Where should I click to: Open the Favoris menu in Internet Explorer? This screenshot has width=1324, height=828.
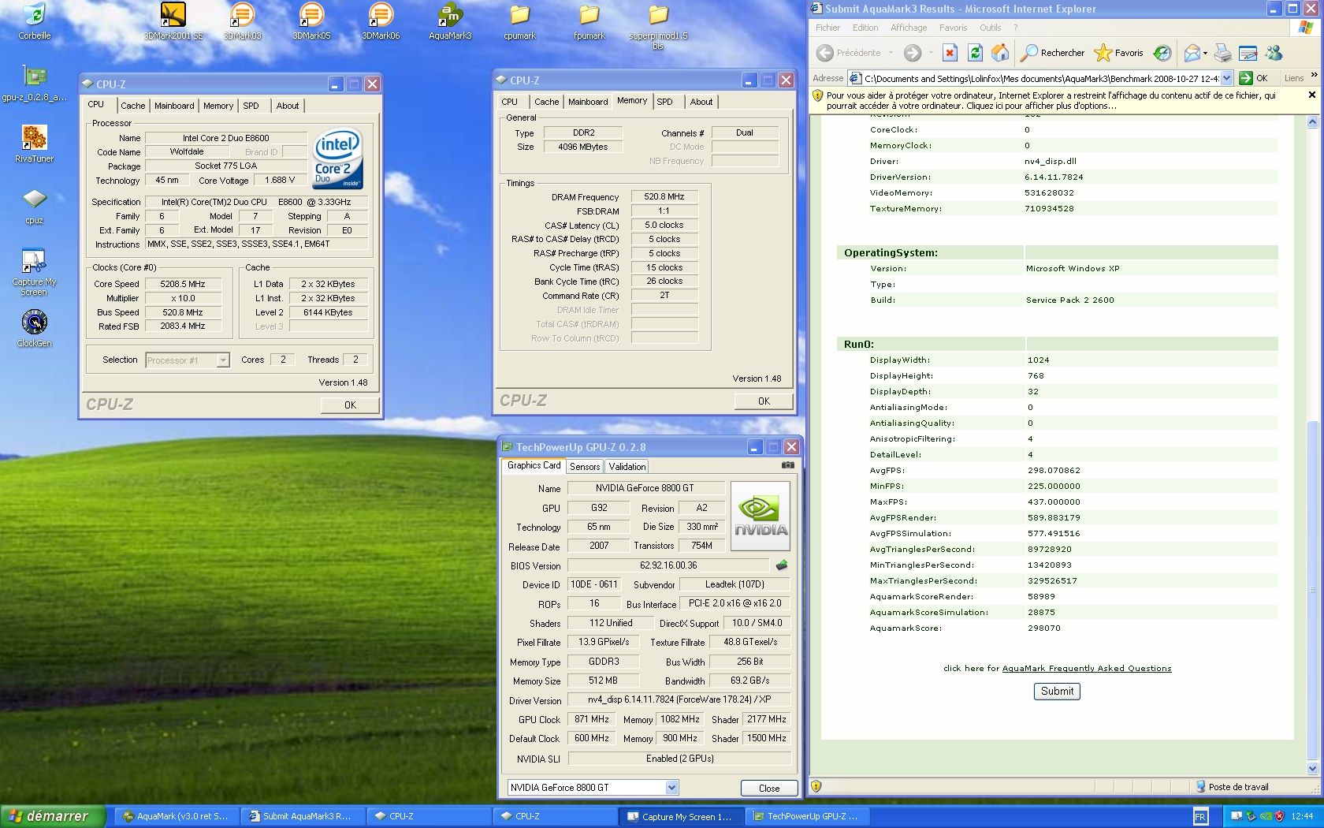(x=953, y=28)
